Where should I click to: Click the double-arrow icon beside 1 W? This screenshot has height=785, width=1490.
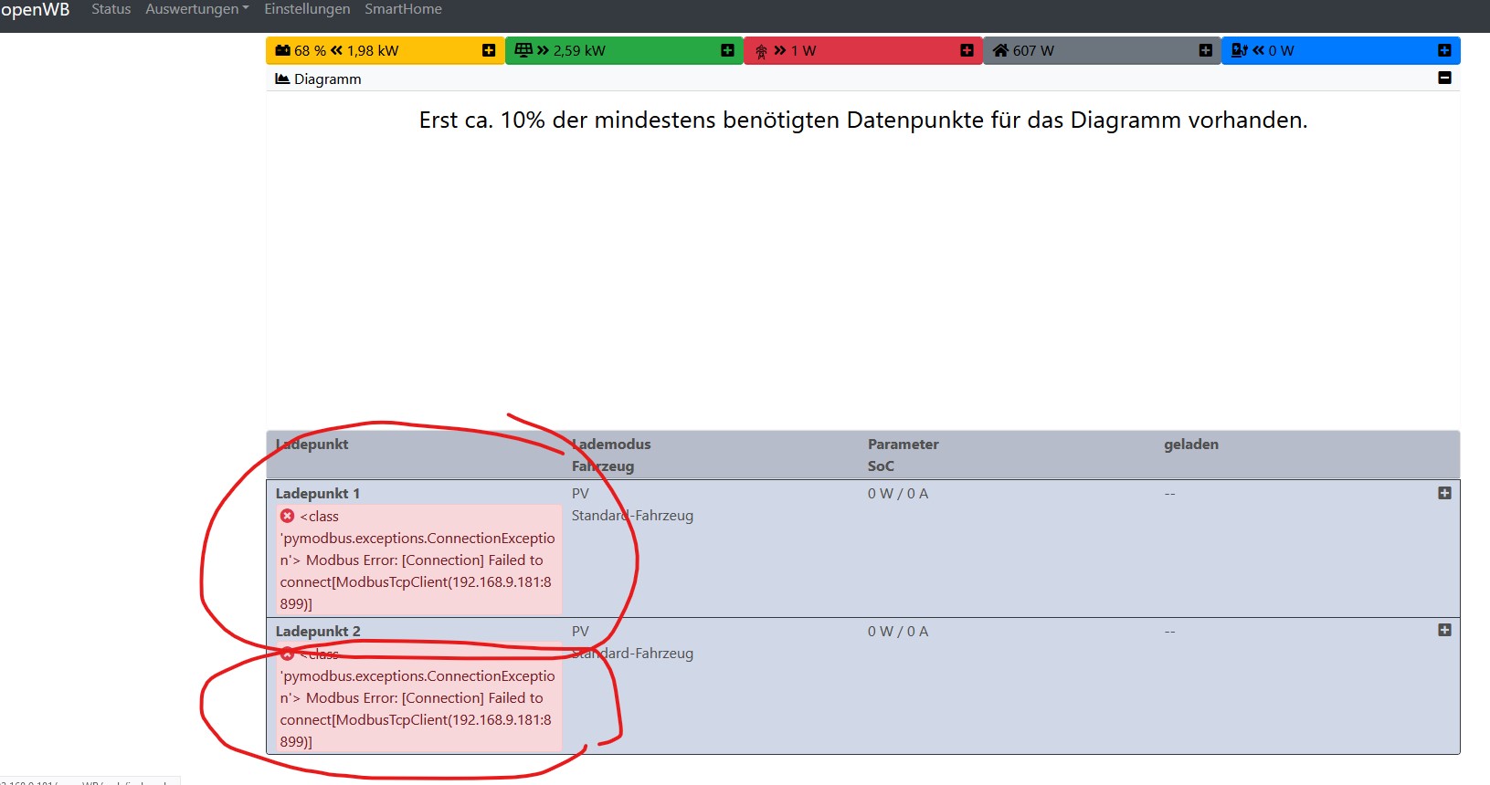780,50
